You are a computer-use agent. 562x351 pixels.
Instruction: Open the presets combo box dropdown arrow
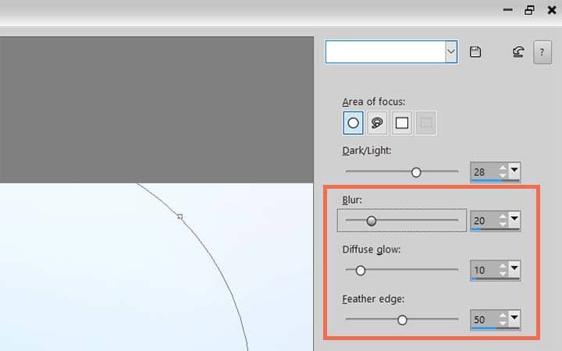pos(451,51)
